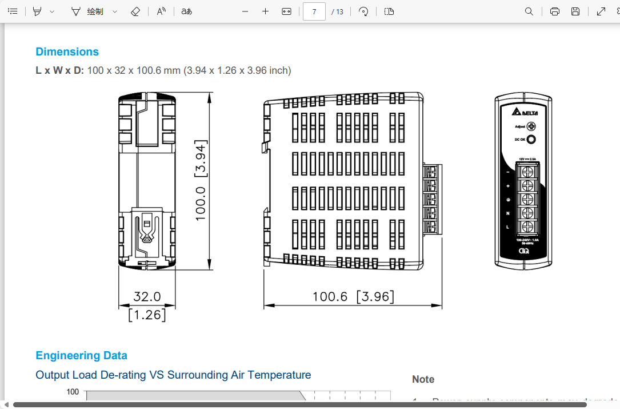Select the highlight tool
The image size is (620, 409).
click(37, 11)
